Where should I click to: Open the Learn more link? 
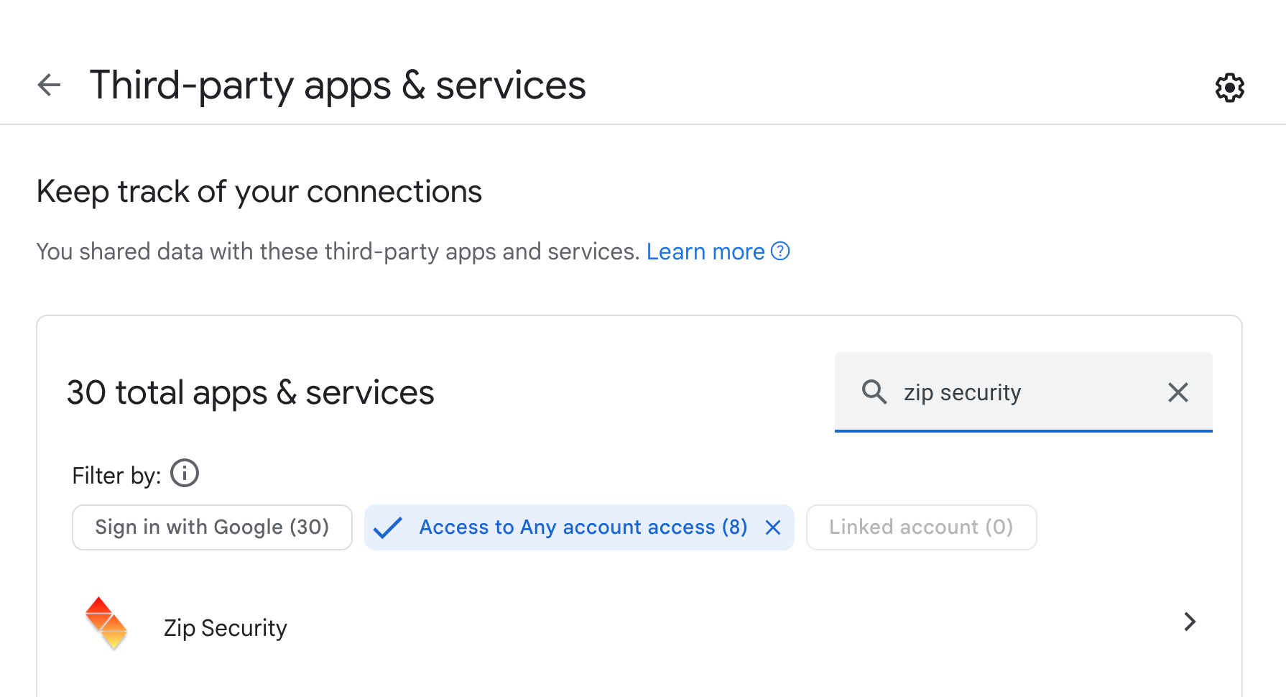[x=705, y=251]
